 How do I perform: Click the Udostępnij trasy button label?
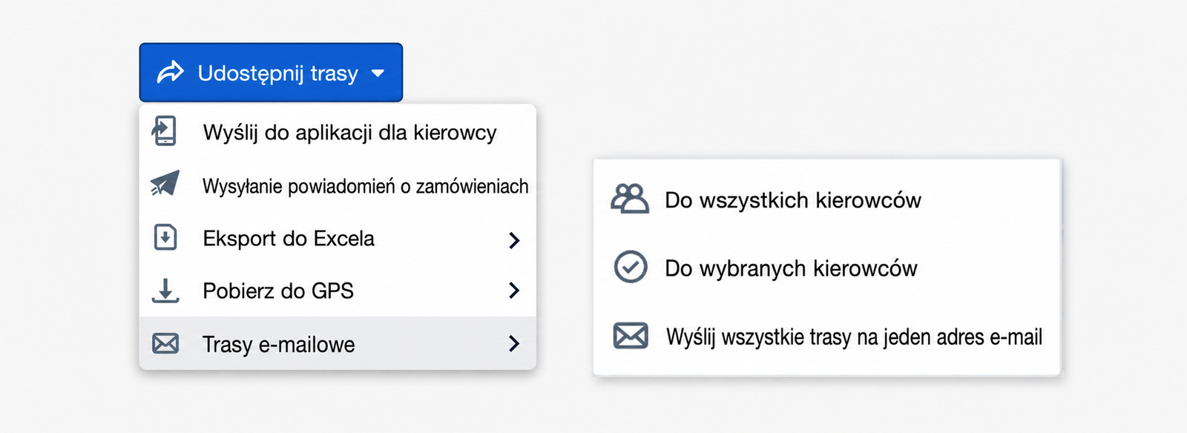click(x=277, y=73)
